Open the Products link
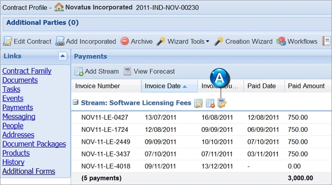This screenshot has height=185, width=332. [x=16, y=153]
